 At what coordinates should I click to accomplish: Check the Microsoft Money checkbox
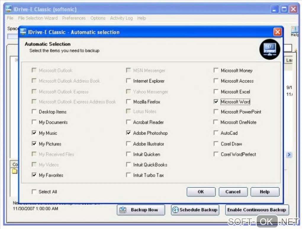coord(216,70)
